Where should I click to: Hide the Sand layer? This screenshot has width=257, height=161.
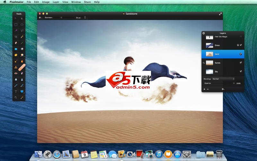tap(241, 54)
